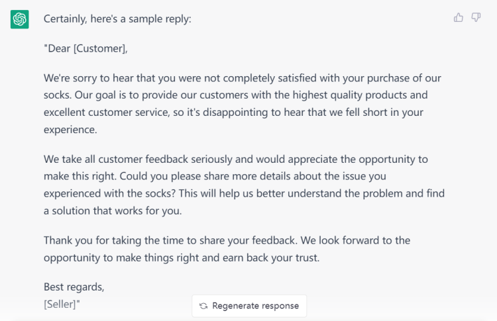Click the single word line 'experience.'
The height and width of the screenshot is (321, 497).
pyautogui.click(x=70, y=130)
